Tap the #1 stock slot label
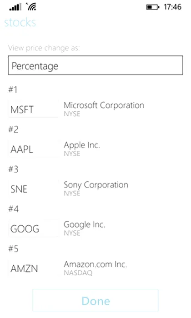 pos(13,89)
